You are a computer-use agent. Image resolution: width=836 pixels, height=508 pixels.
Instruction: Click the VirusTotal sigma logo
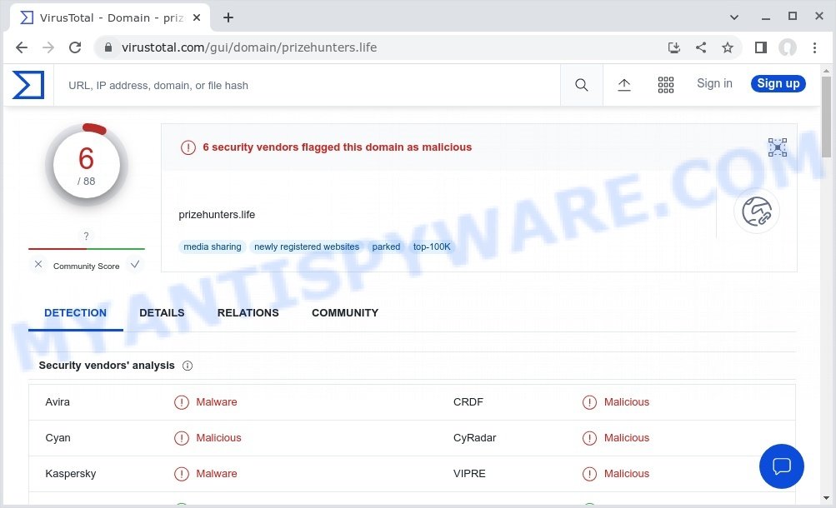point(28,85)
